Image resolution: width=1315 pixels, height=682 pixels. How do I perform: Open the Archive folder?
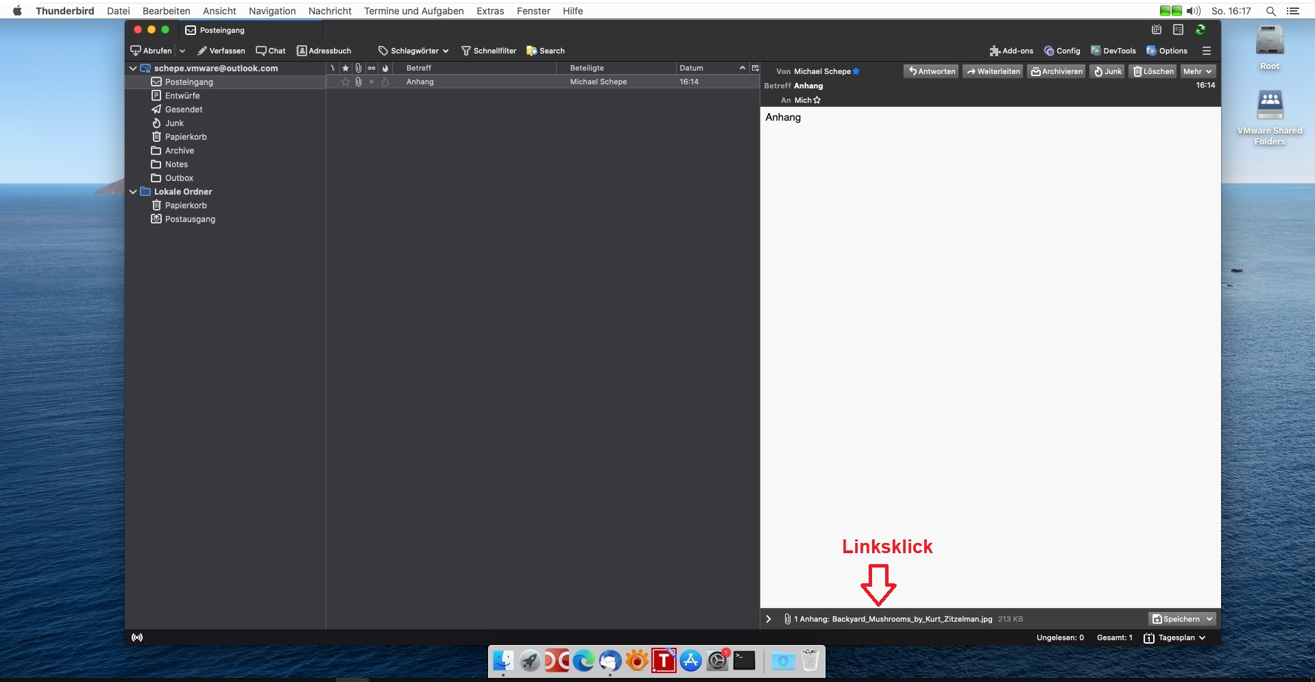tap(225, 151)
